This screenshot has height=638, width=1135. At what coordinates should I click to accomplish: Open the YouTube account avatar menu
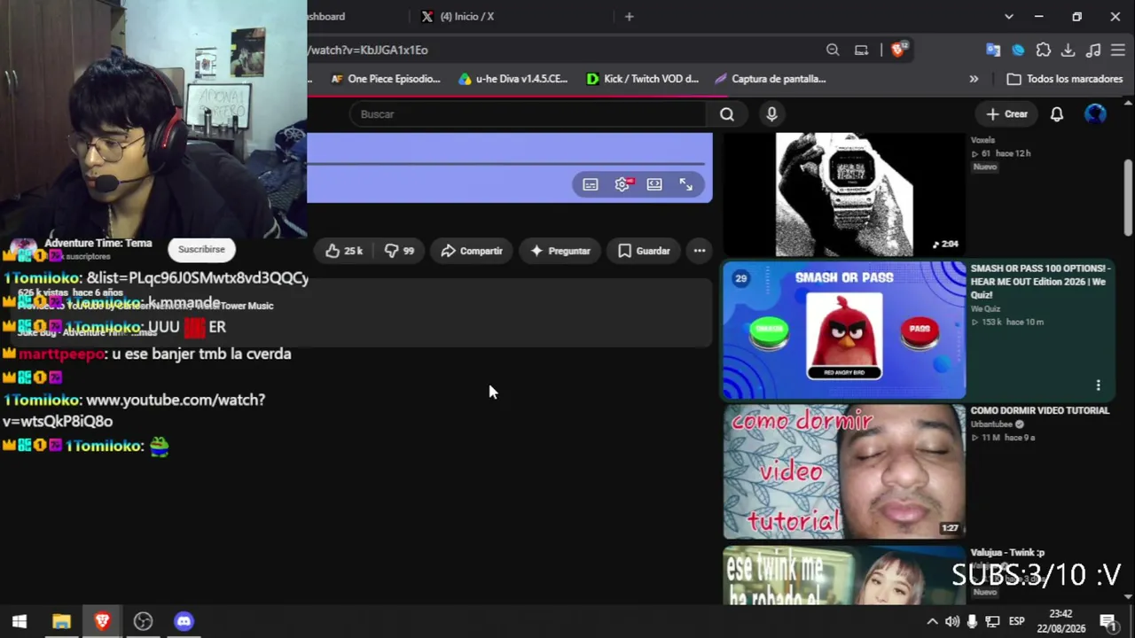[x=1096, y=114]
